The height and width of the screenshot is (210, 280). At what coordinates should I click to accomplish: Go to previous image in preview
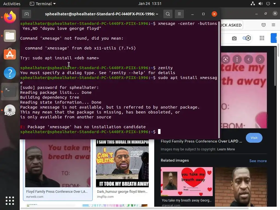pyautogui.click(x=248, y=59)
